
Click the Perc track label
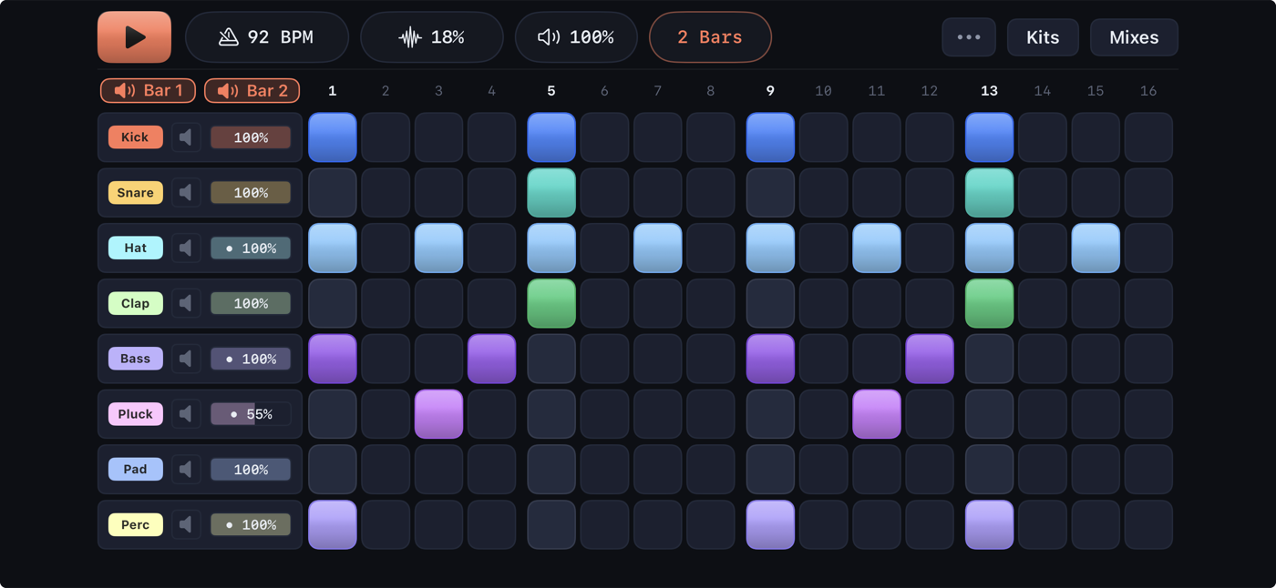135,524
